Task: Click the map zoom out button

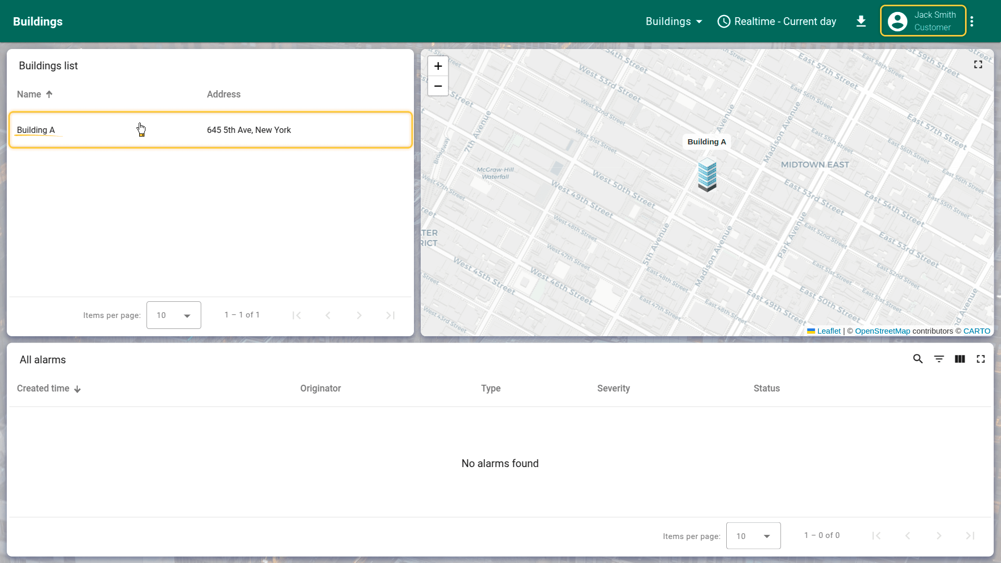Action: pyautogui.click(x=438, y=86)
